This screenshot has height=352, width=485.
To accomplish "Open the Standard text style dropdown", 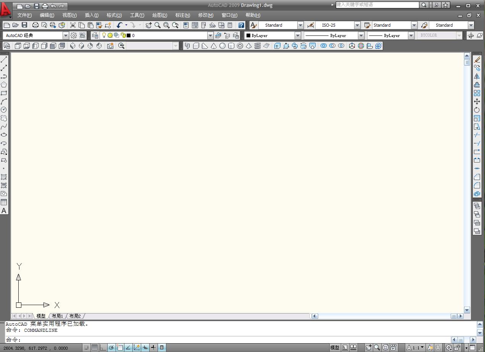I will (x=300, y=25).
